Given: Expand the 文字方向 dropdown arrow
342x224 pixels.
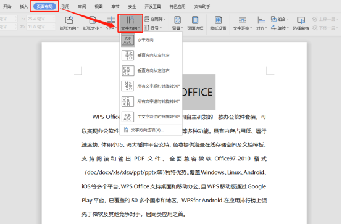Looking at the screenshot, I should point(139,28).
